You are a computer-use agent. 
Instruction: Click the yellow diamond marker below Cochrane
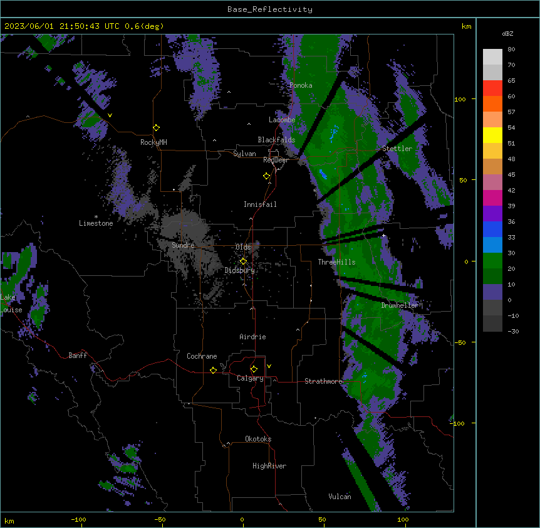213,370
